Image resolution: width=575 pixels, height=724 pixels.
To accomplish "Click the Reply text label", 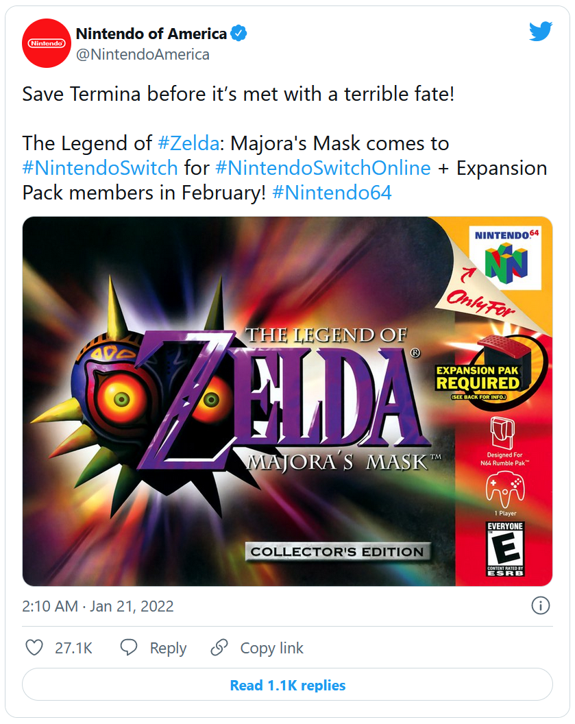I will (x=168, y=648).
